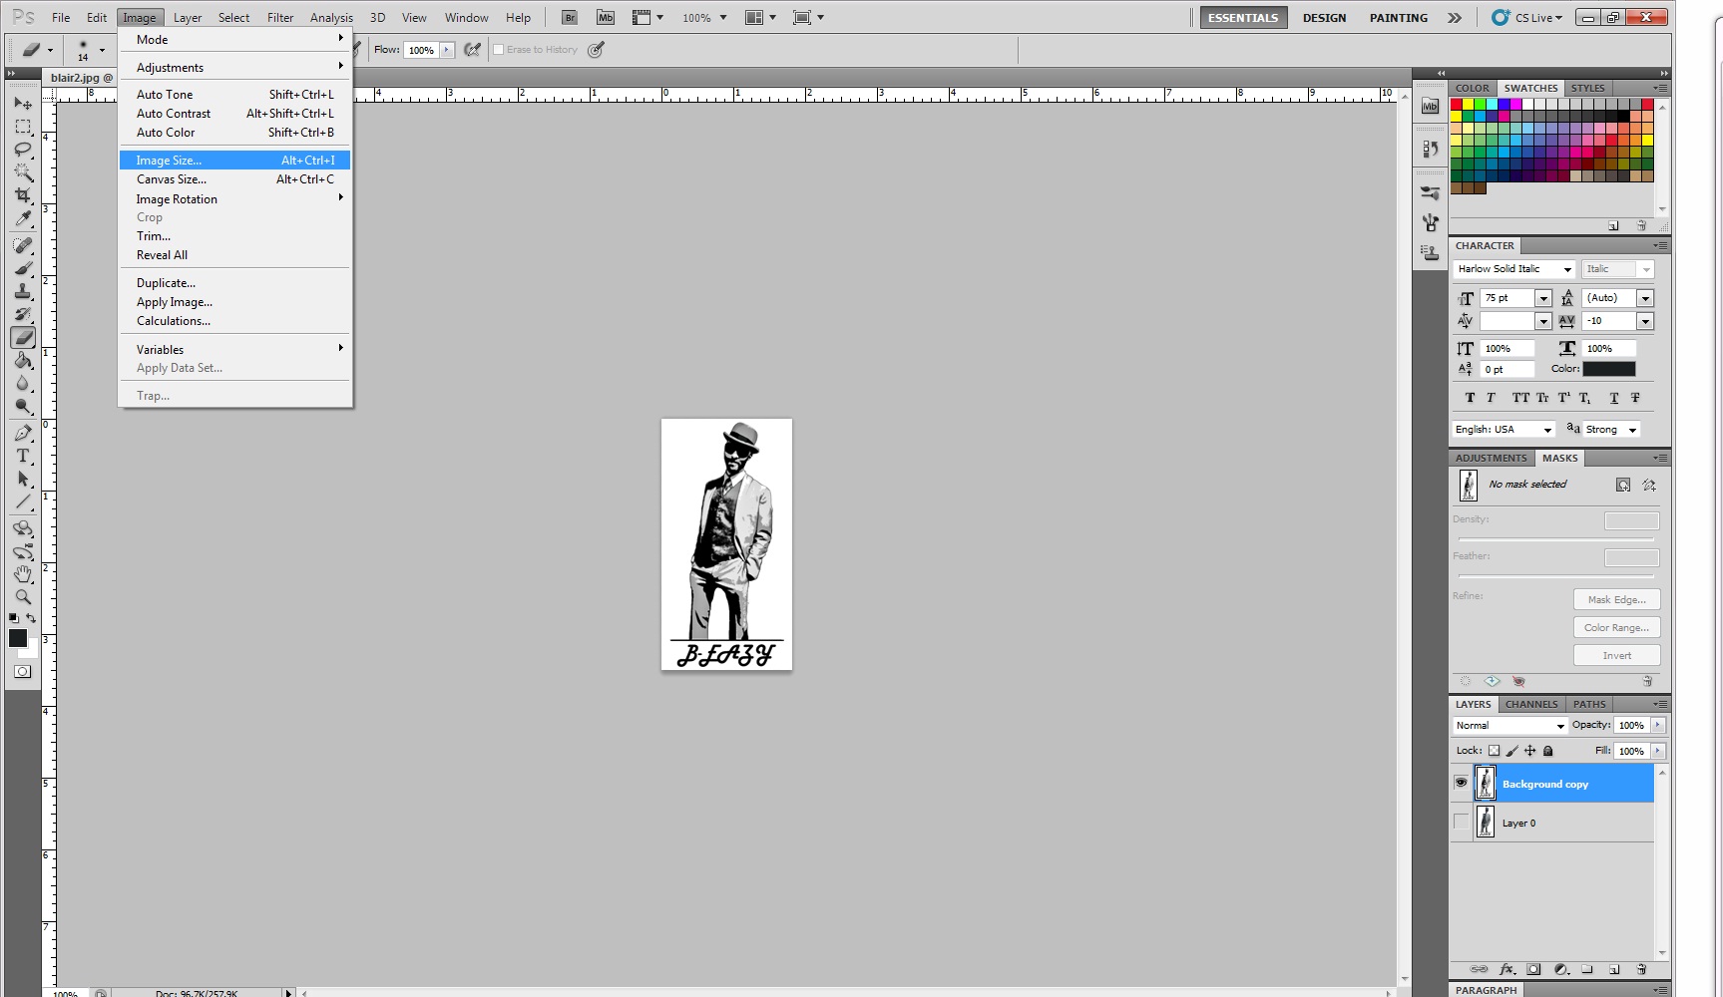Toggle lock position
The image size is (1723, 997).
pyautogui.click(x=1529, y=751)
